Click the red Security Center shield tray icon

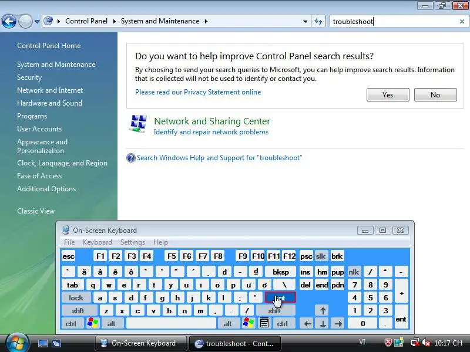tap(388, 342)
